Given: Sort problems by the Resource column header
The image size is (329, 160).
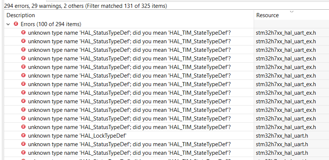Looking at the screenshot, I should 268,15.
